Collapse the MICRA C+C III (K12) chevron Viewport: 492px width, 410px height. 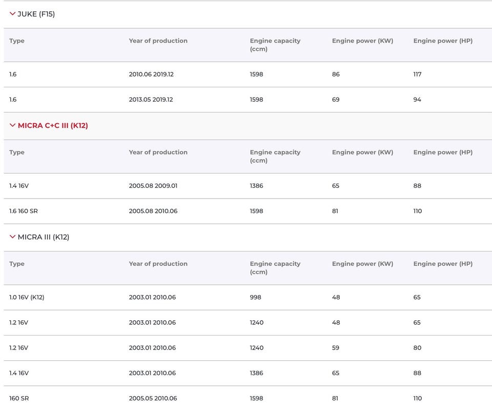point(12,125)
